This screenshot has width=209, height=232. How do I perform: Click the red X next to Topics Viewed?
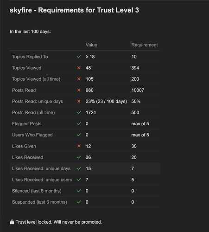79,68
